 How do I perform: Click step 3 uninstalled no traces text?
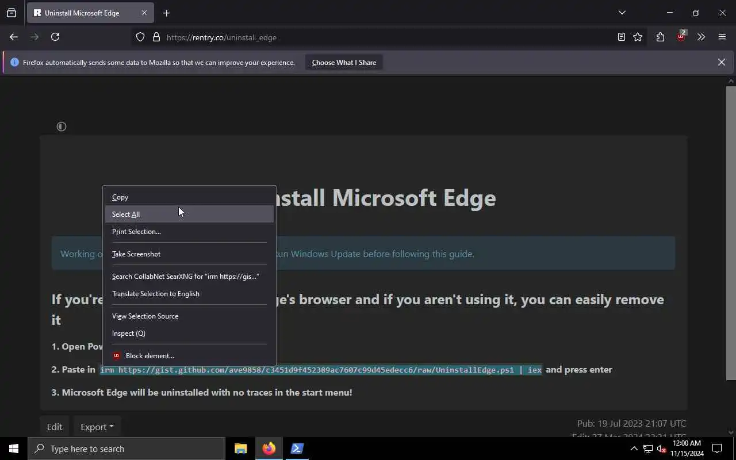[x=202, y=392]
